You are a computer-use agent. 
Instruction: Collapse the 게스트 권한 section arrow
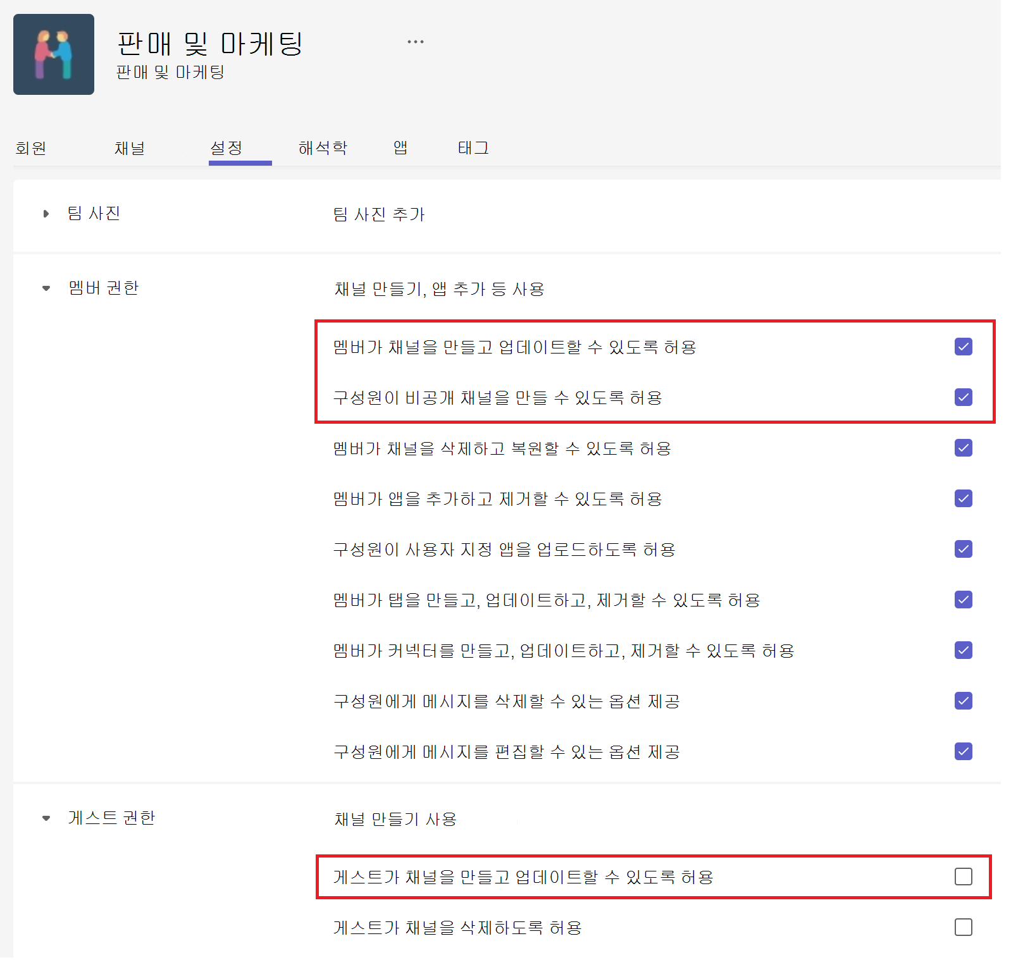[46, 818]
